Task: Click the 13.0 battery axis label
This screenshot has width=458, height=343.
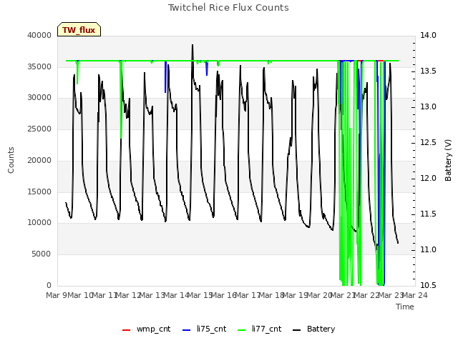Action: pyautogui.click(x=428, y=106)
